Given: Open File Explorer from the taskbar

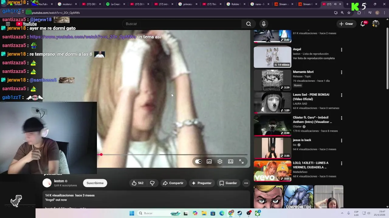Looking at the screenshot, I should tap(204, 213).
